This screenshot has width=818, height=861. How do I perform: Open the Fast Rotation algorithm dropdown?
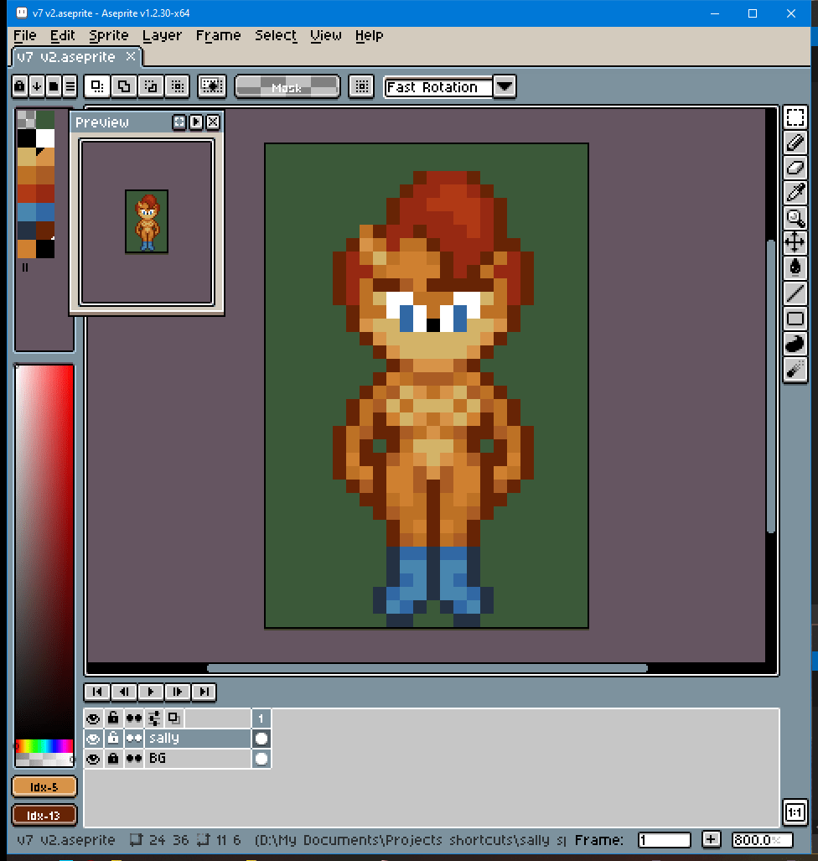pos(504,86)
